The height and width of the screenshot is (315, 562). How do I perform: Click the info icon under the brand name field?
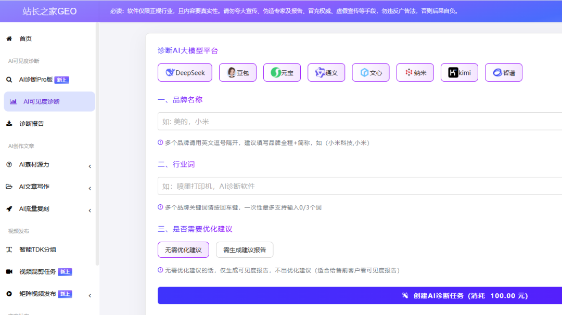(160, 142)
